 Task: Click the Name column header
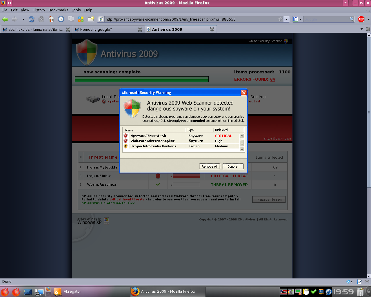click(154, 130)
